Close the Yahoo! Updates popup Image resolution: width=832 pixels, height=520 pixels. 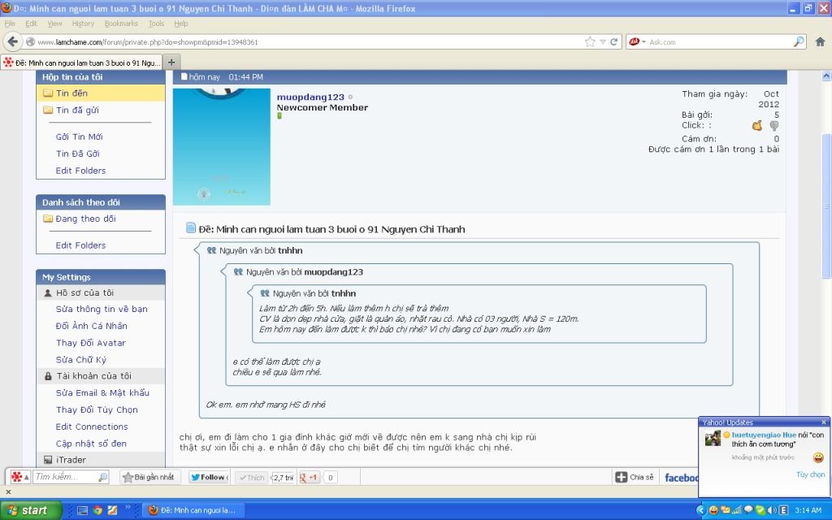824,422
